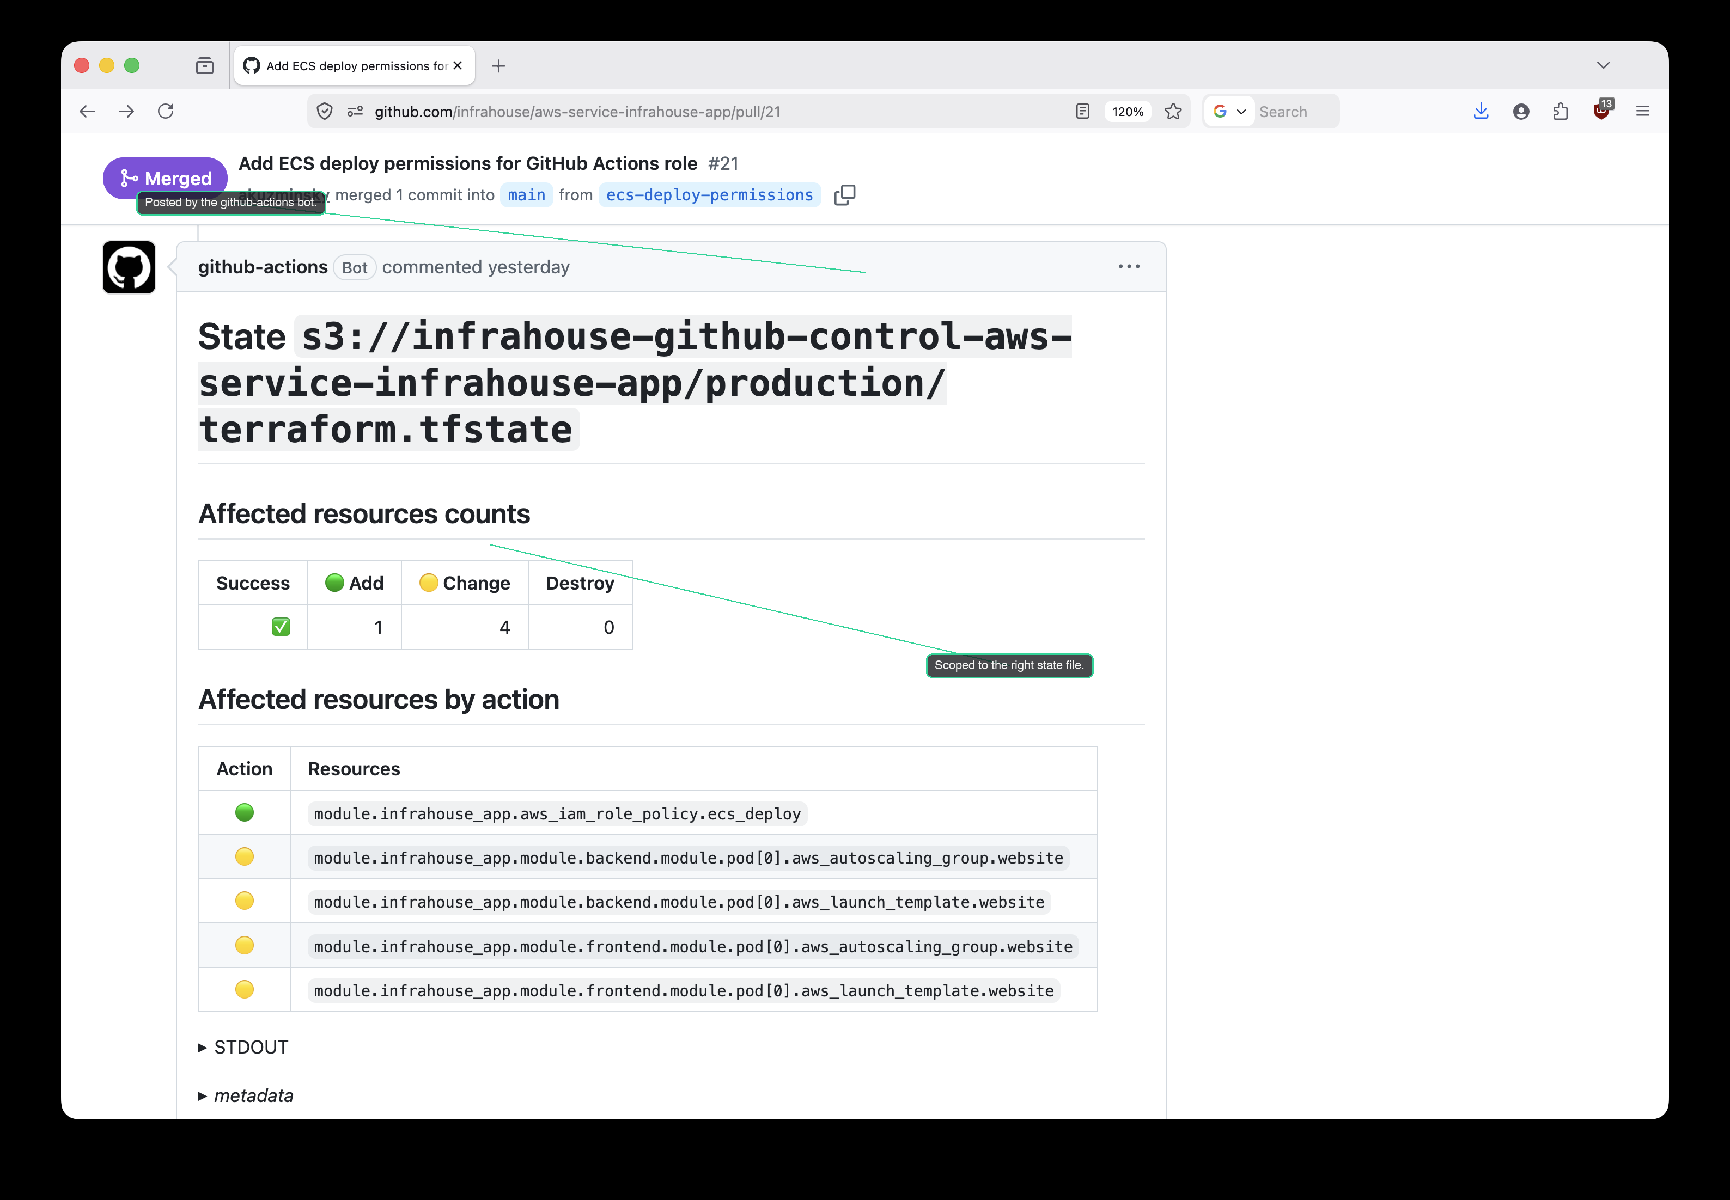The width and height of the screenshot is (1730, 1200).
Task: Open the Firefox account icon
Action: click(x=1521, y=111)
